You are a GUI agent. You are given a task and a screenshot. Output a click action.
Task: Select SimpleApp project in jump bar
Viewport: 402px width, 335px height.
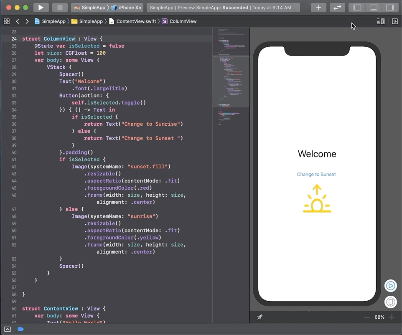pyautogui.click(x=50, y=21)
